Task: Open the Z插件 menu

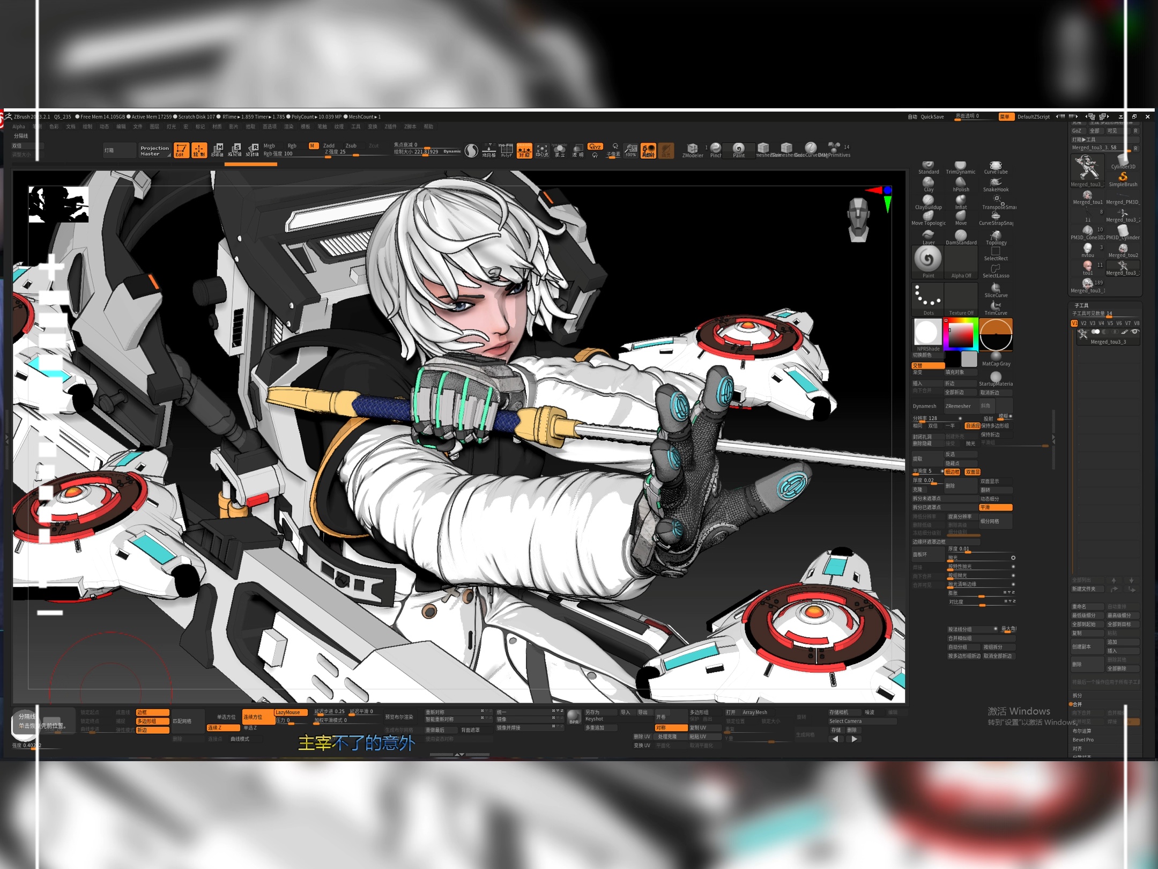Action: pos(390,127)
